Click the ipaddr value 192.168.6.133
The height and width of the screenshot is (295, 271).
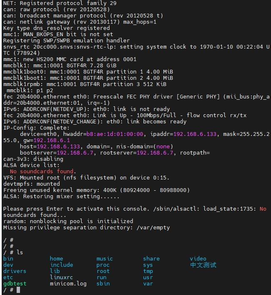click(195, 134)
